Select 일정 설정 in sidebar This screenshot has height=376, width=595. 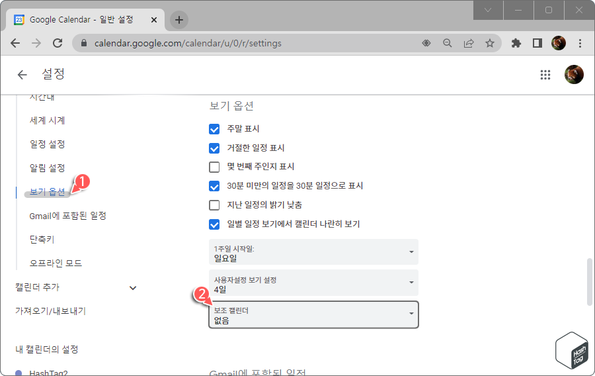(x=47, y=144)
